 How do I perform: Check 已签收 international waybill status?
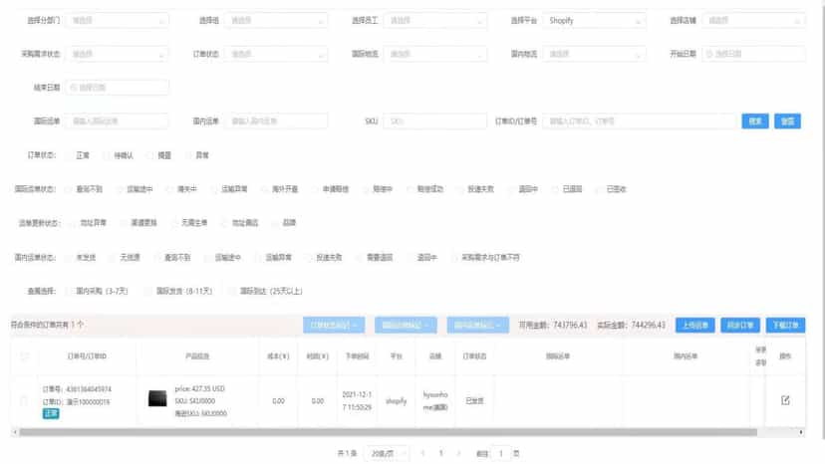tap(599, 189)
